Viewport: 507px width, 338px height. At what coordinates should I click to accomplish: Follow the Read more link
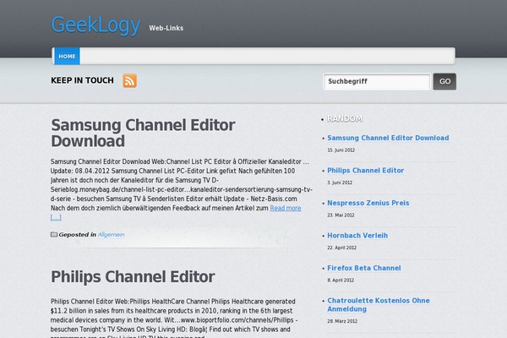(286, 208)
